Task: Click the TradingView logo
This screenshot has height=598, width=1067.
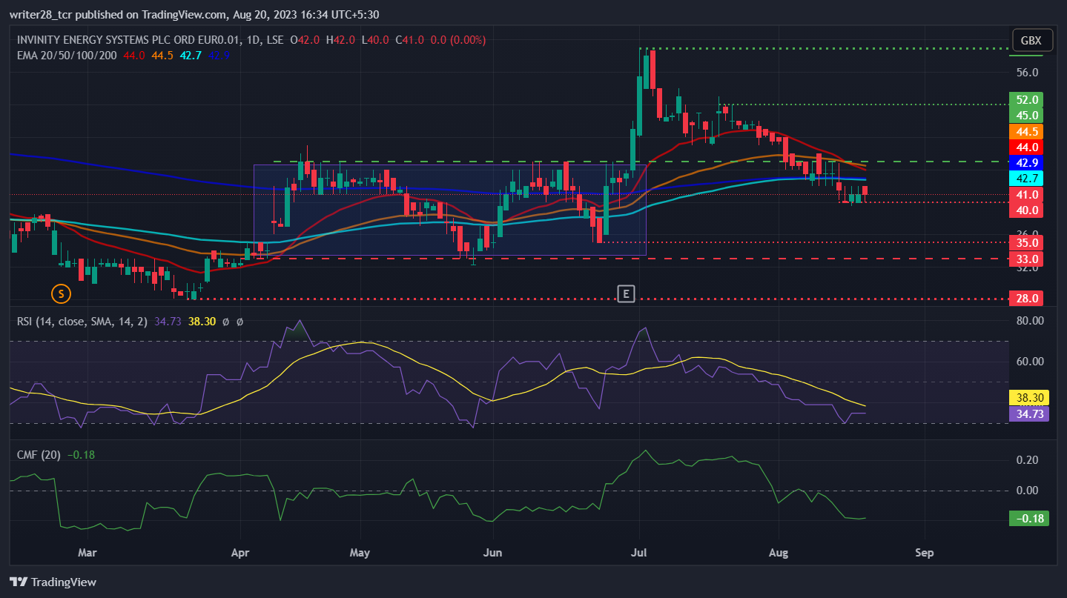Action: [53, 582]
